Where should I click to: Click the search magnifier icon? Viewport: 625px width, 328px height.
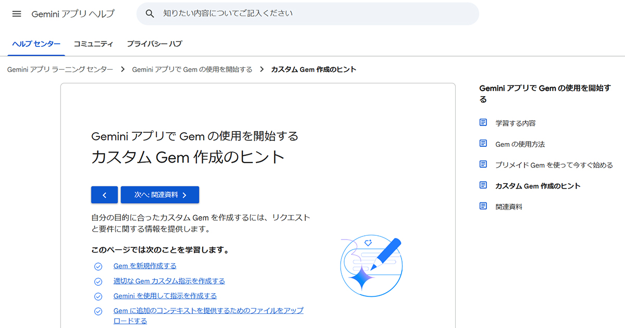[150, 14]
